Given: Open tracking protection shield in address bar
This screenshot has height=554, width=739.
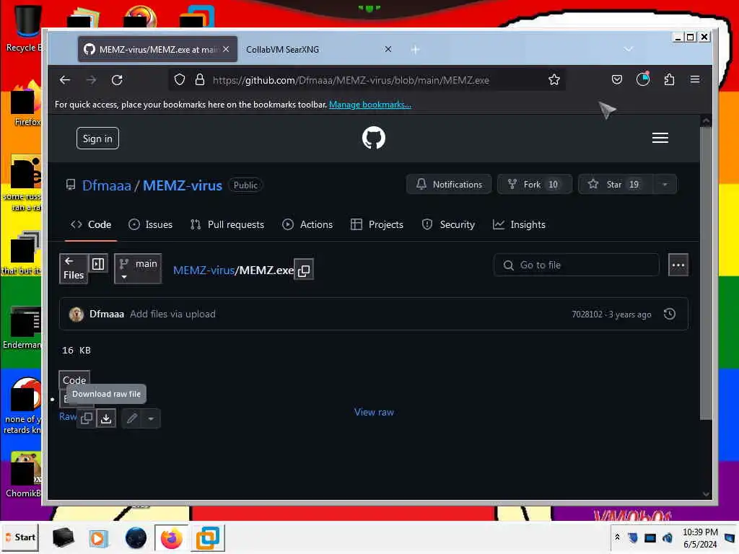Looking at the screenshot, I should click(x=180, y=79).
